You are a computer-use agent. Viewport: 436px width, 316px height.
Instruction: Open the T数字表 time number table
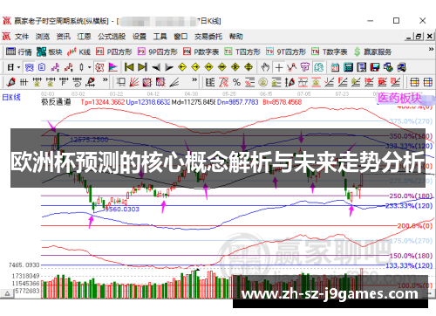(x=330, y=52)
